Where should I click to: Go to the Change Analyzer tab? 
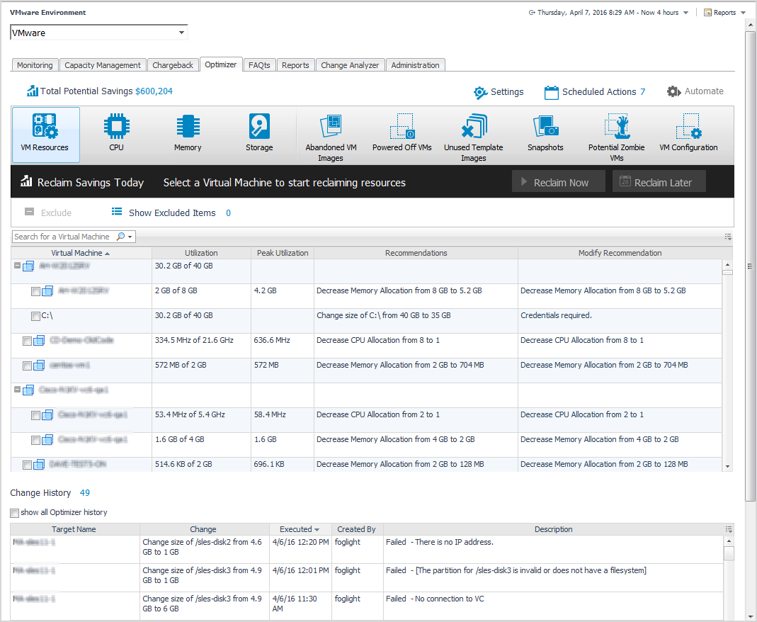[350, 65]
